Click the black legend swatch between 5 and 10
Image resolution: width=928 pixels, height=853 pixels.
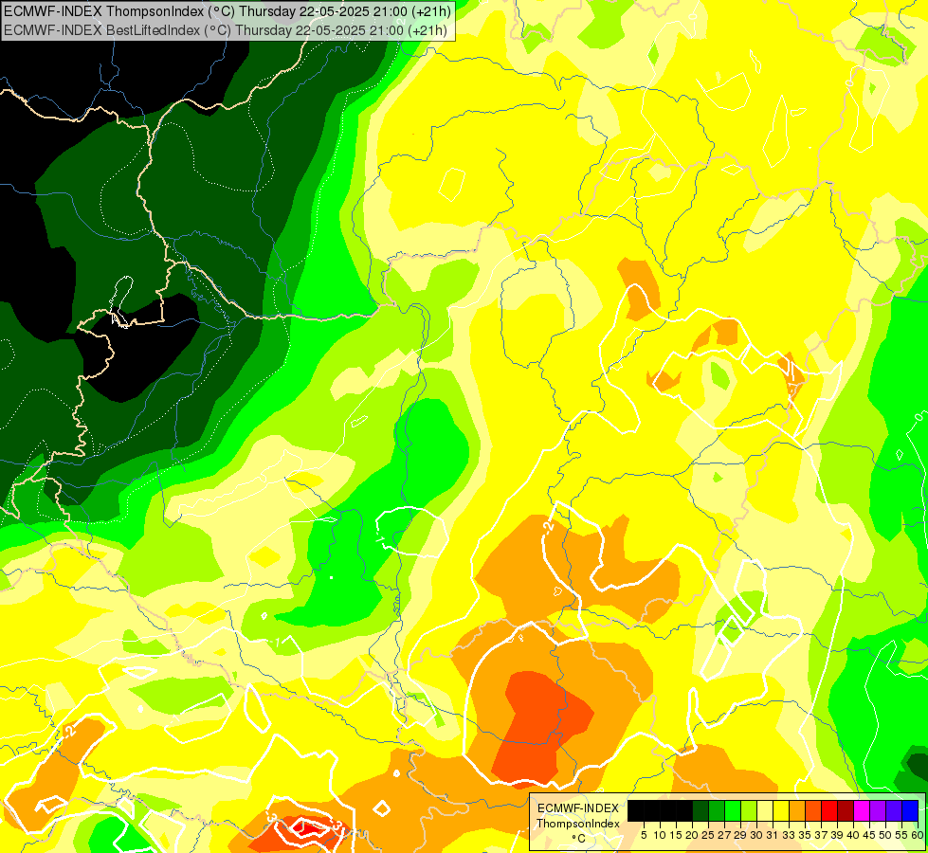click(x=652, y=810)
